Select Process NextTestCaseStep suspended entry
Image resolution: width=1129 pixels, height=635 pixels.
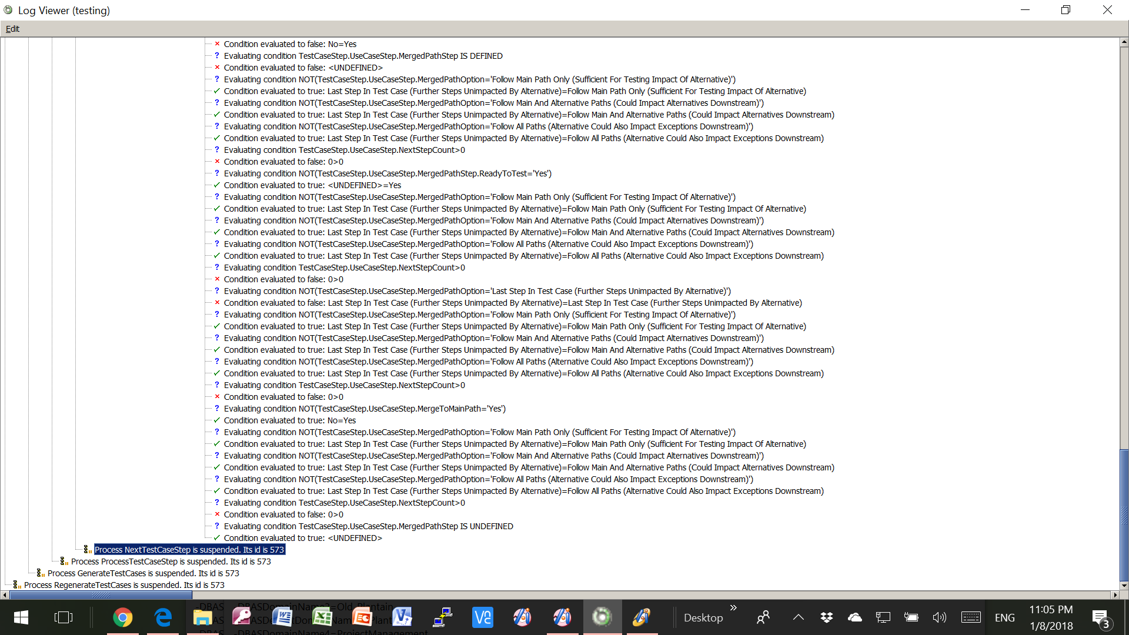tap(189, 550)
